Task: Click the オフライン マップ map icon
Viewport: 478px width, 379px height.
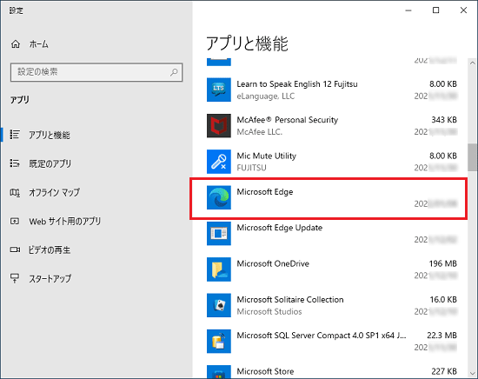Action: (15, 192)
